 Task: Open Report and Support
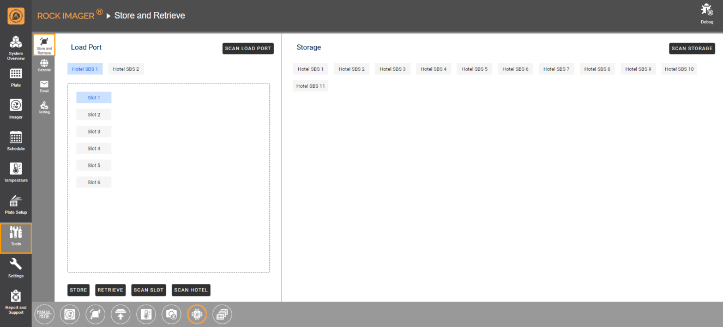16,300
